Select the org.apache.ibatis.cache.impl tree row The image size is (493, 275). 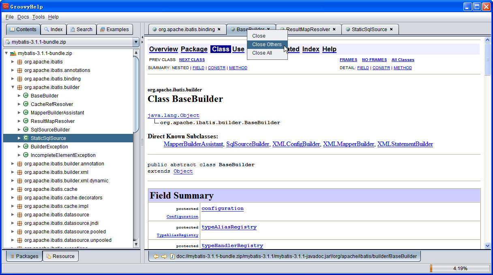68,206
